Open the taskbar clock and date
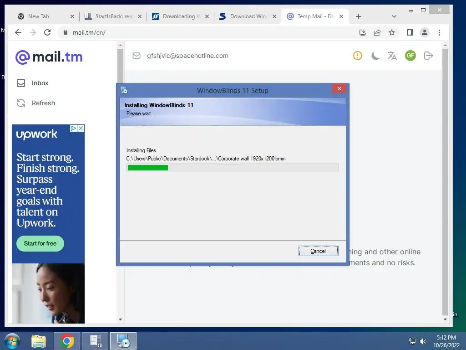Screen dimensions: 466x350 446,341
